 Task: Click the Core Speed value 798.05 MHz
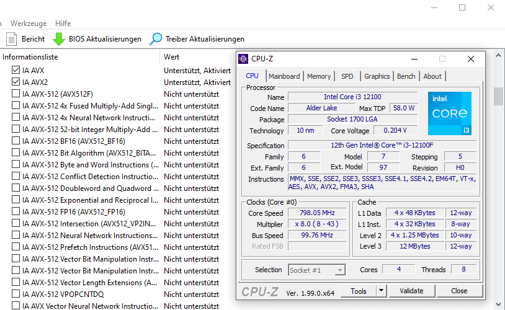317,213
